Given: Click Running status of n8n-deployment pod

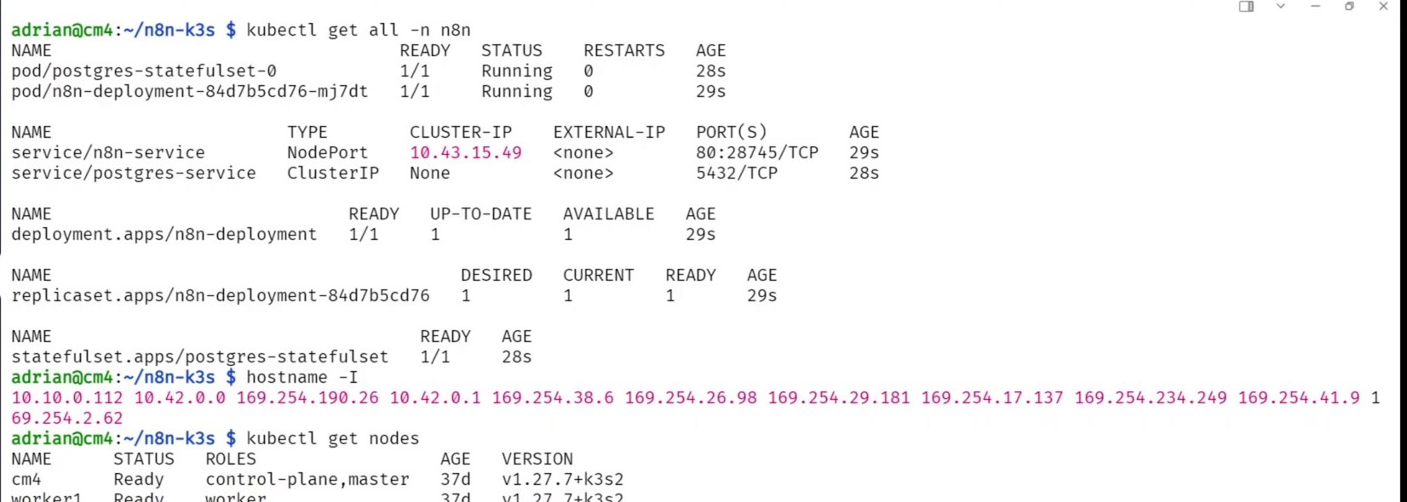Looking at the screenshot, I should click(x=517, y=92).
